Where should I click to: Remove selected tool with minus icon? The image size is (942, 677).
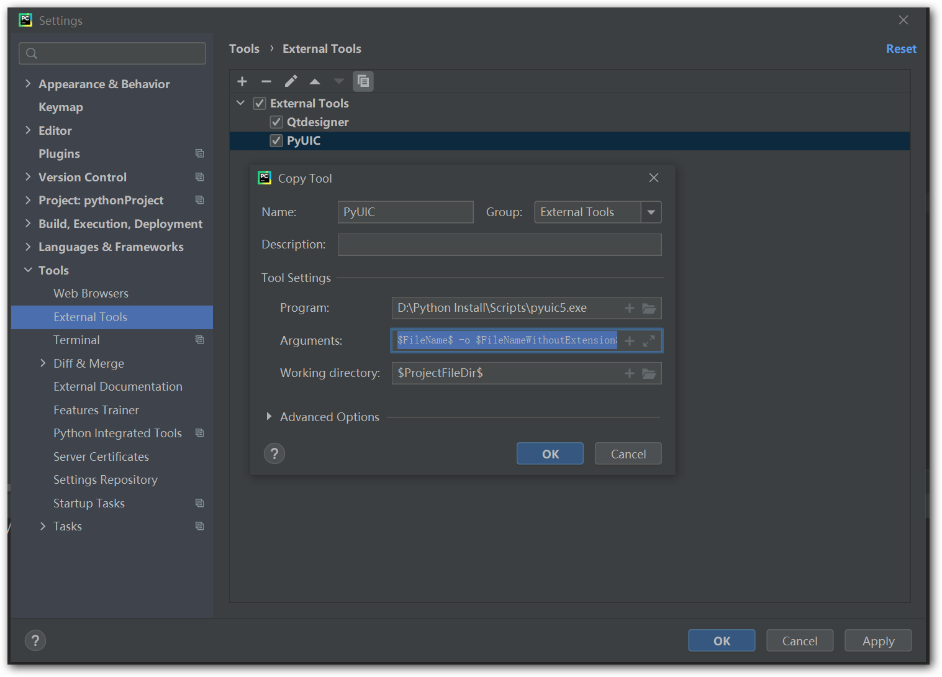coord(266,81)
